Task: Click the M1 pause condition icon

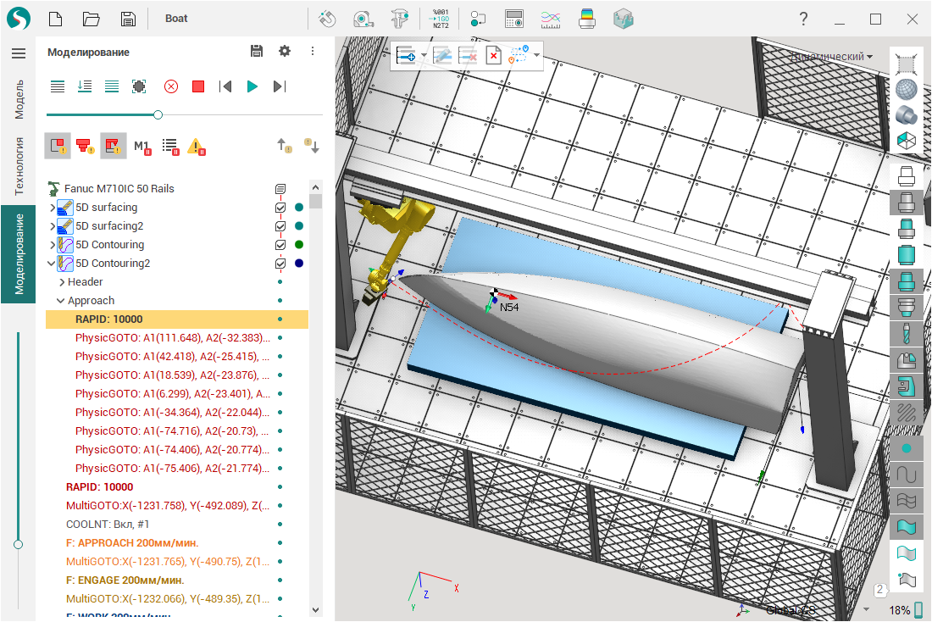Action: click(141, 147)
